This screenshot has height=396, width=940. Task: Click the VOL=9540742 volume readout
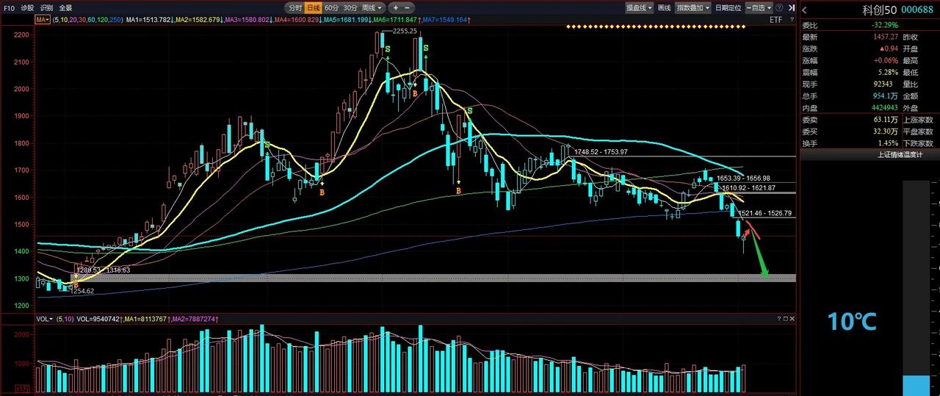(x=97, y=320)
